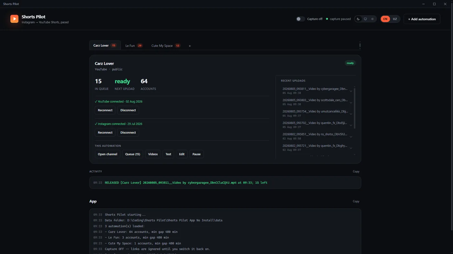
Task: Add a new automation tab with plus
Action: coord(190,46)
